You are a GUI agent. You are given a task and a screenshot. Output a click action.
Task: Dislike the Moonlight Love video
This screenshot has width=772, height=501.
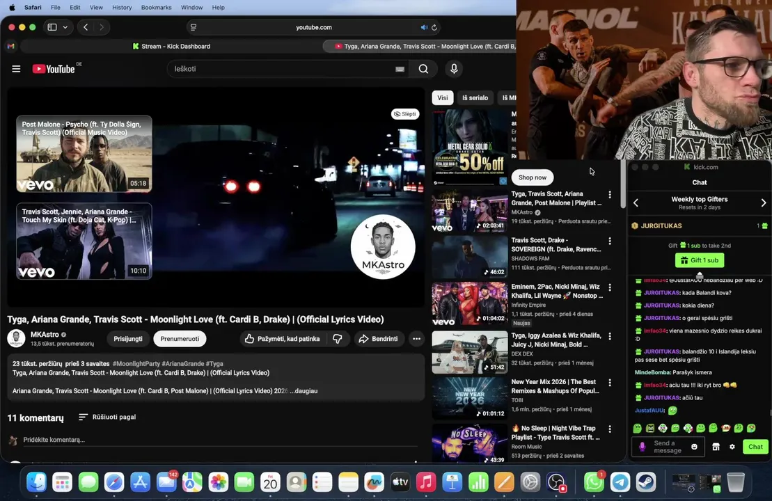338,339
